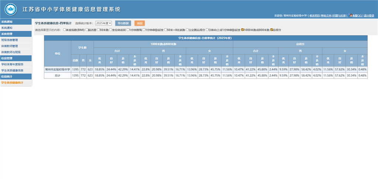Viewport: 378px width, 179px height.
Task: Click the 问题与反馈 link
Action: 339,16
